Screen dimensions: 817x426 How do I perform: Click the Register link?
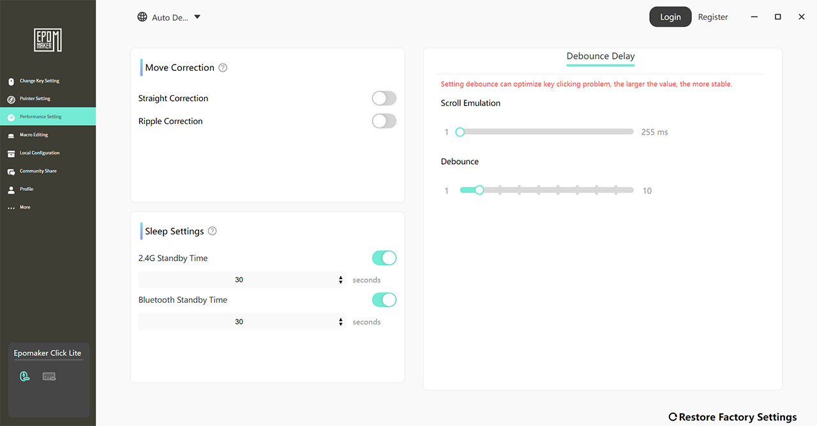pos(713,17)
